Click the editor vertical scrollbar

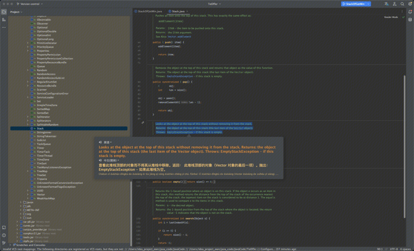[x=404, y=146]
